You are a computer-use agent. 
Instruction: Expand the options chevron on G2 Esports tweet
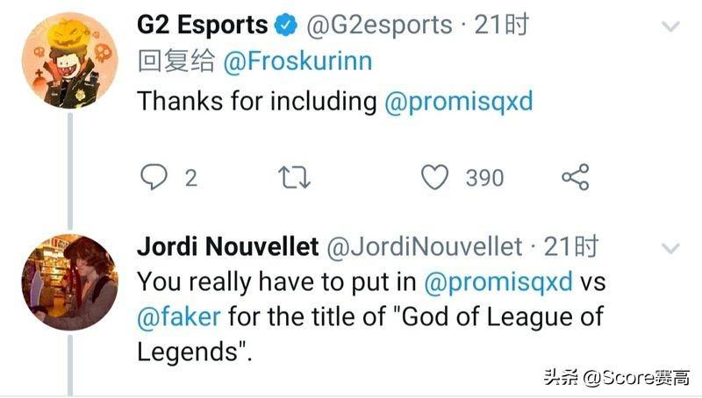click(670, 27)
